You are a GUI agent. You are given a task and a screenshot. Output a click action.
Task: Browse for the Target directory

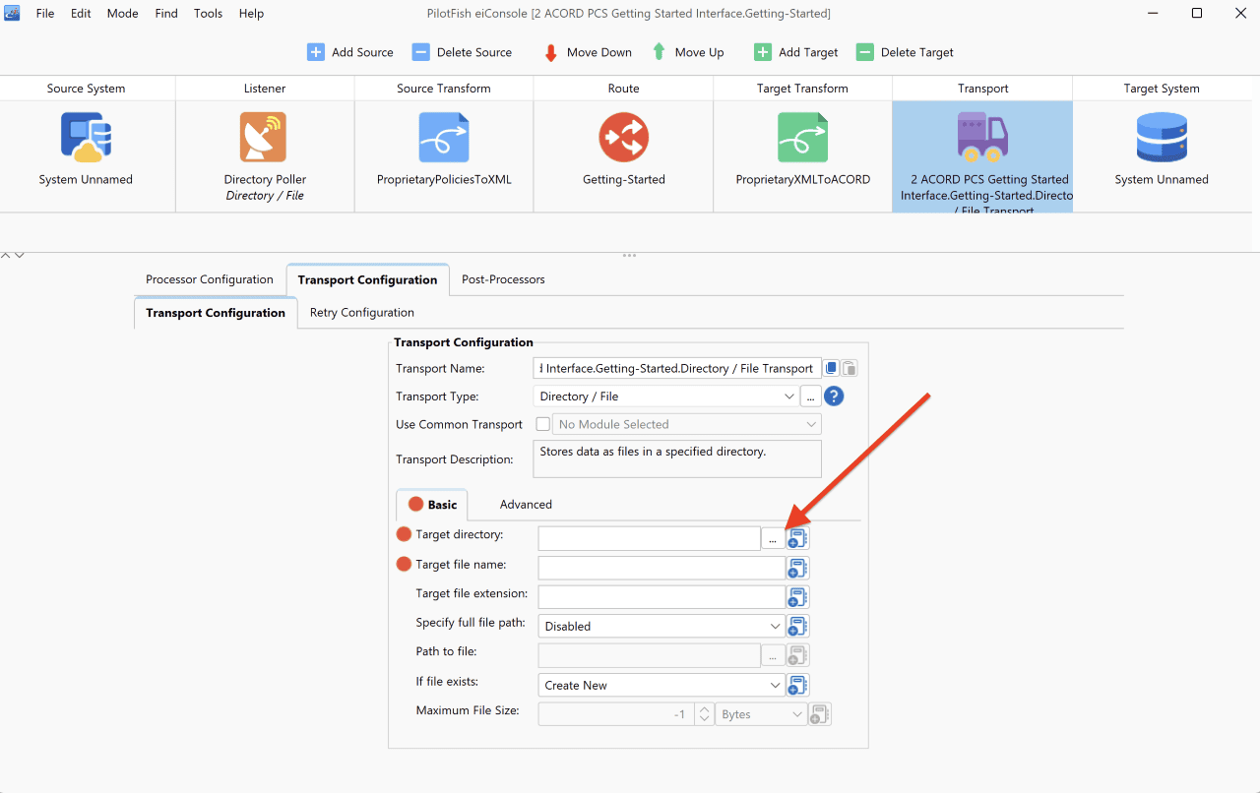pos(773,539)
